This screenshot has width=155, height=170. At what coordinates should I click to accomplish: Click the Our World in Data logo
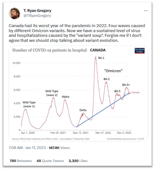coord(140,51)
